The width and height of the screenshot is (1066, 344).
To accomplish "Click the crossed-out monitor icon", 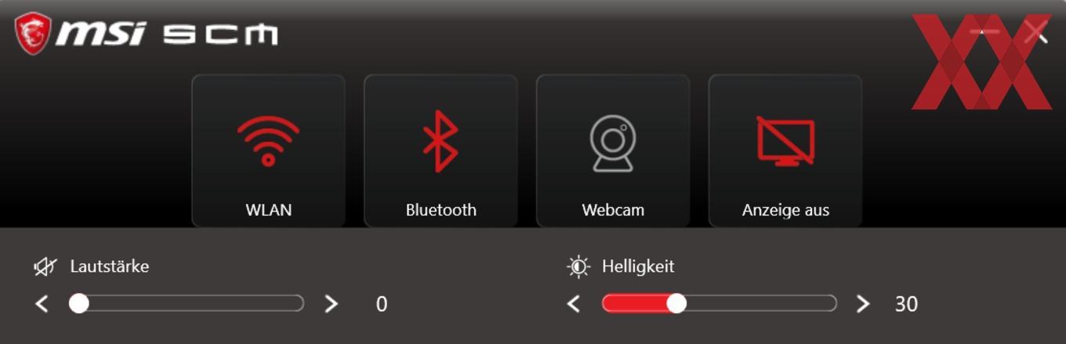I will (x=785, y=141).
